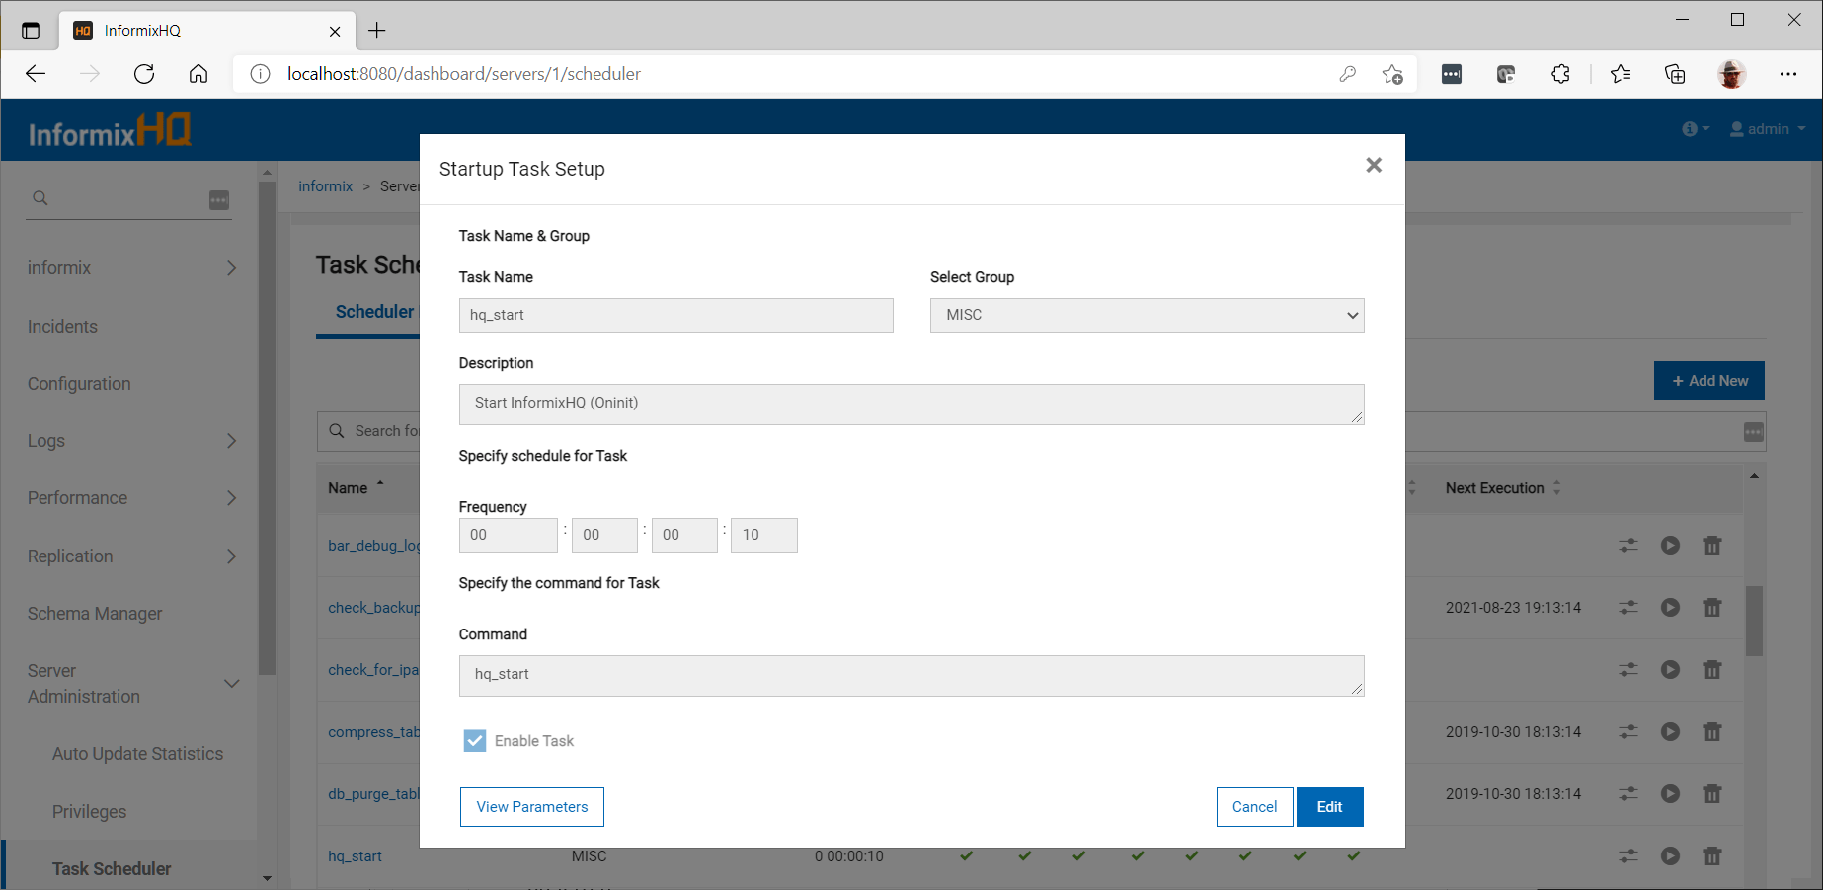Click the Cancel button

(1254, 807)
